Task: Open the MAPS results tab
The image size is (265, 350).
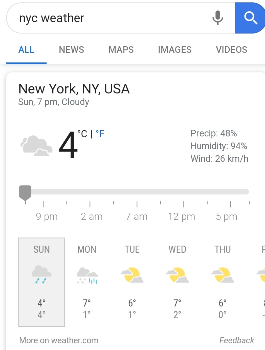Action: pyautogui.click(x=121, y=50)
